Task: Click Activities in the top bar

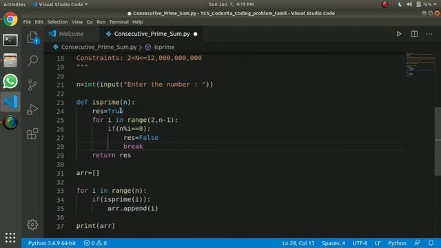Action: tap(14, 4)
